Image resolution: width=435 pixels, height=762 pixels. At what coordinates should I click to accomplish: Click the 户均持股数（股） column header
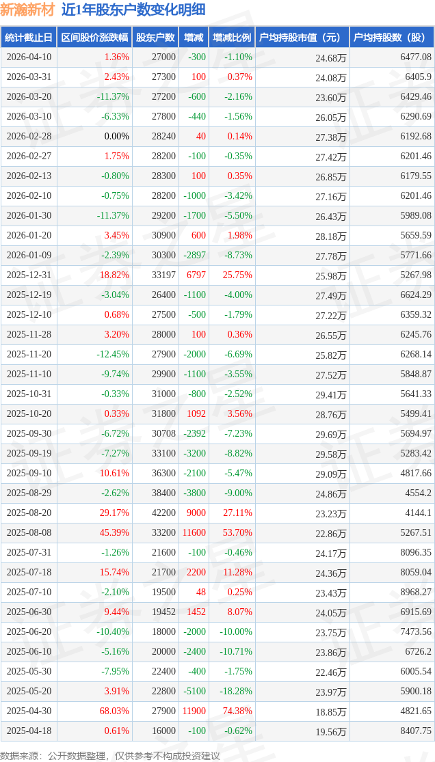[391, 38]
